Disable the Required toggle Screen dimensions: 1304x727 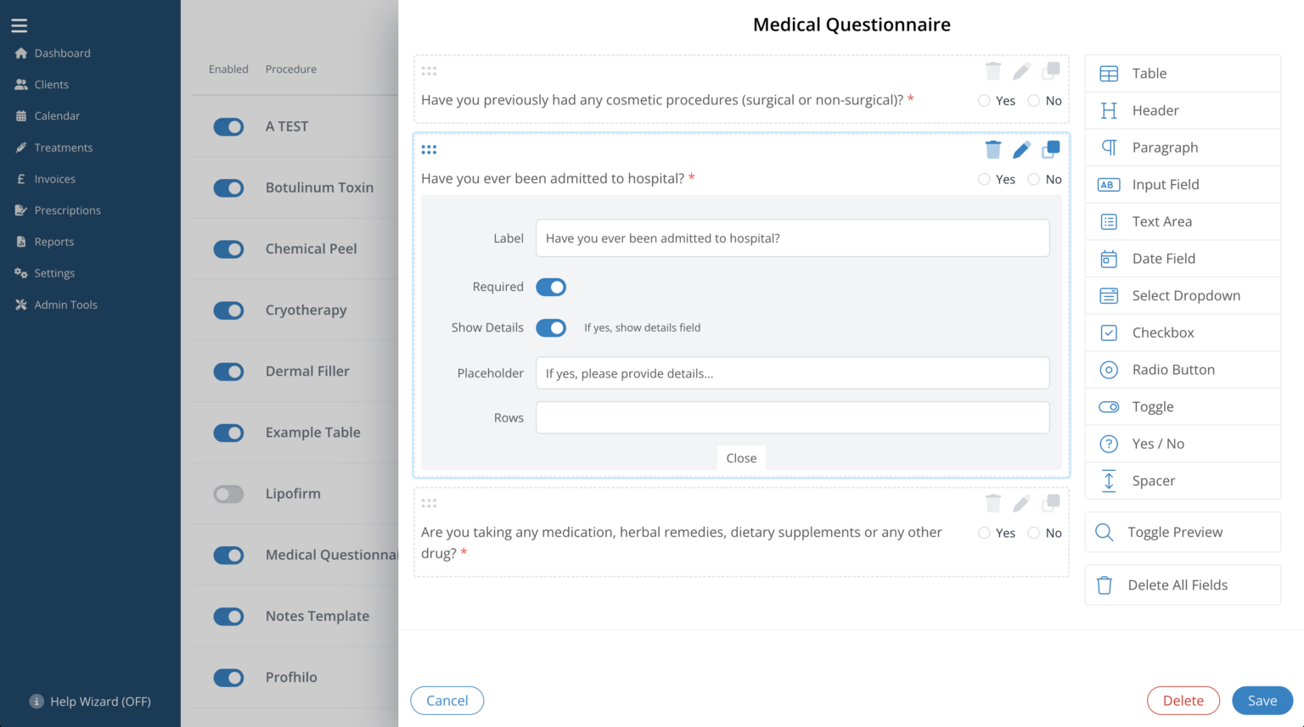point(551,287)
